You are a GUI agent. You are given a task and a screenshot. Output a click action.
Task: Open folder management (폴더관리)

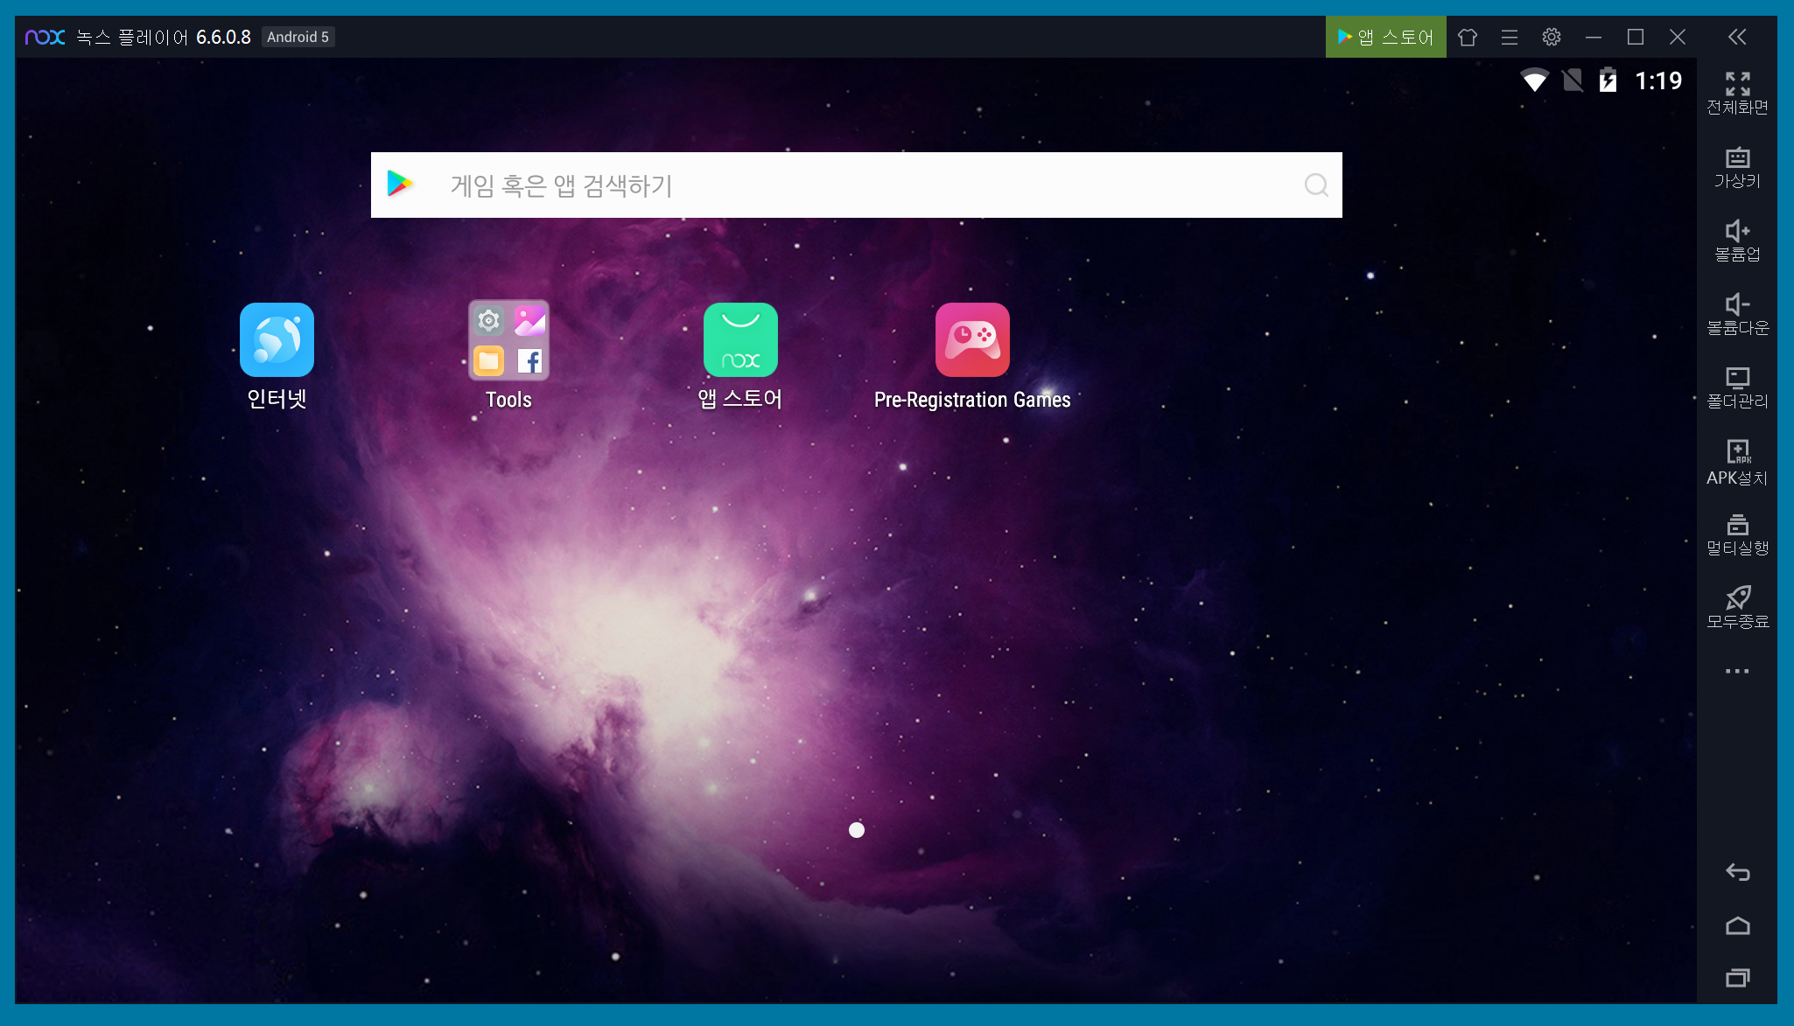coord(1737,387)
